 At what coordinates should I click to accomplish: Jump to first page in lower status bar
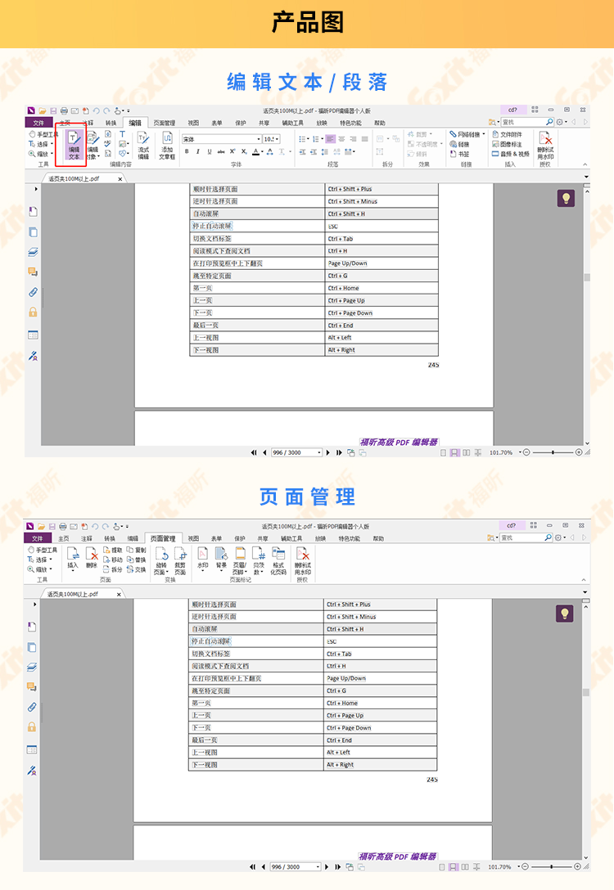point(253,867)
